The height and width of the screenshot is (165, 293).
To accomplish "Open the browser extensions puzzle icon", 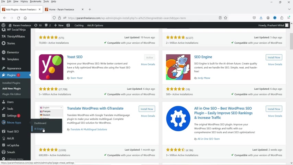I will tap(282, 18).
